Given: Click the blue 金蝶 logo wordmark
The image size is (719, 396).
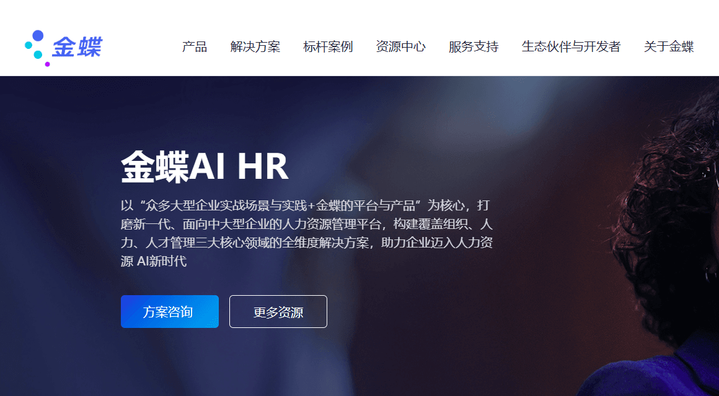Looking at the screenshot, I should tap(77, 46).
